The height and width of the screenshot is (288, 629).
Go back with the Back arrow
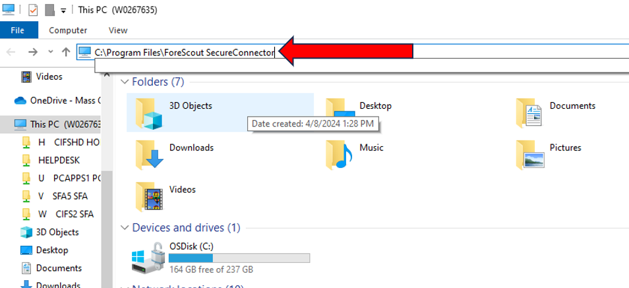(x=11, y=52)
